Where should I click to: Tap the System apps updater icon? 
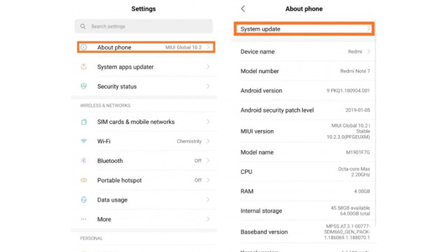tap(83, 67)
